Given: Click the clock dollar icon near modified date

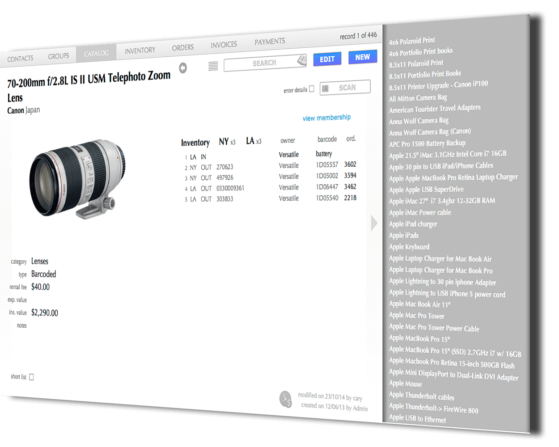Looking at the screenshot, I should (x=286, y=399).
